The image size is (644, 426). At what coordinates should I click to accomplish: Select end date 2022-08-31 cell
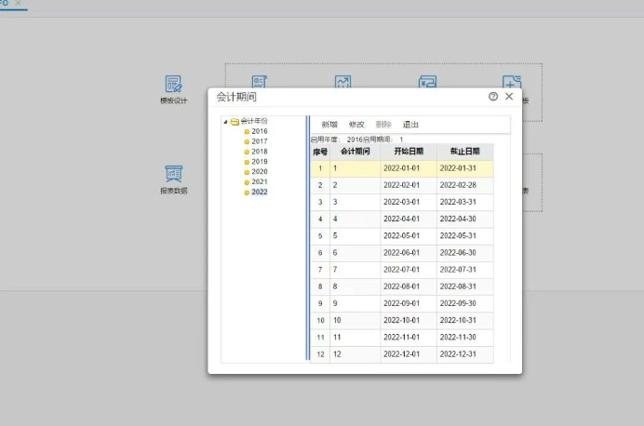(465, 286)
